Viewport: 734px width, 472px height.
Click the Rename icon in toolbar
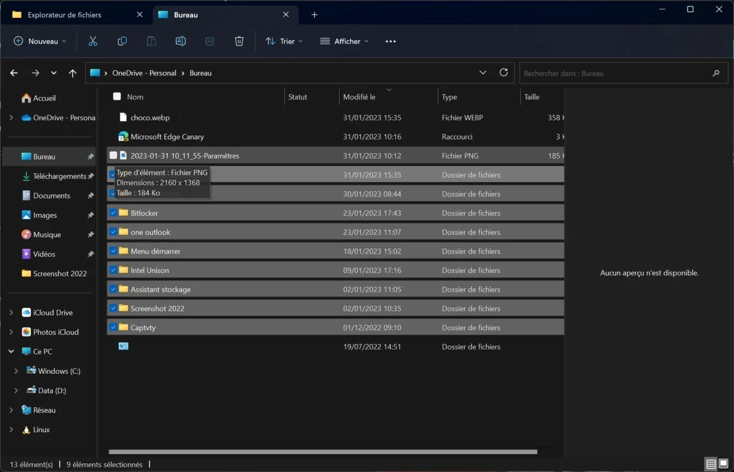pos(181,41)
